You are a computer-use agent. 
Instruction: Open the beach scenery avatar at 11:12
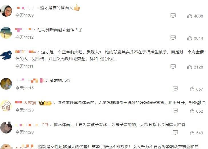(x=6, y=33)
